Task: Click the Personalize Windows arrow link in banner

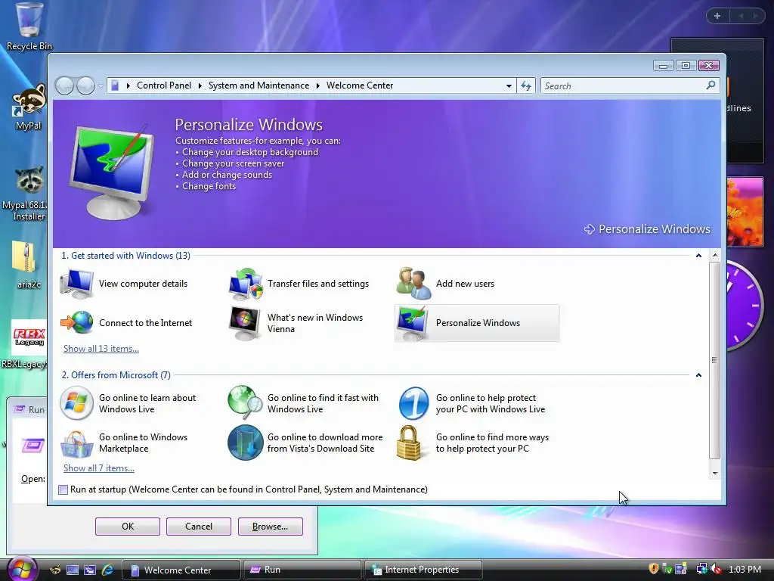Action: pyautogui.click(x=647, y=229)
